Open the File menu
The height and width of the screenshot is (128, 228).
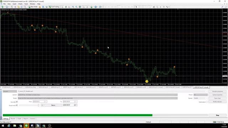pos(4,4)
